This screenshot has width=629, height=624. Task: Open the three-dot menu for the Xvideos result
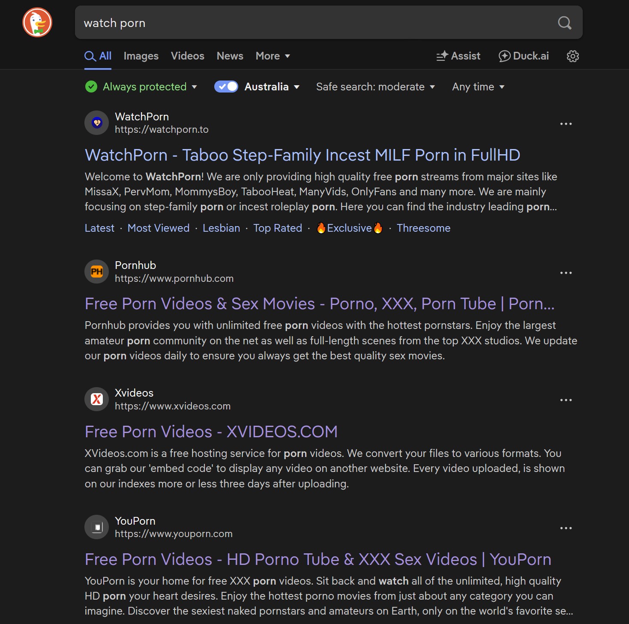click(566, 400)
